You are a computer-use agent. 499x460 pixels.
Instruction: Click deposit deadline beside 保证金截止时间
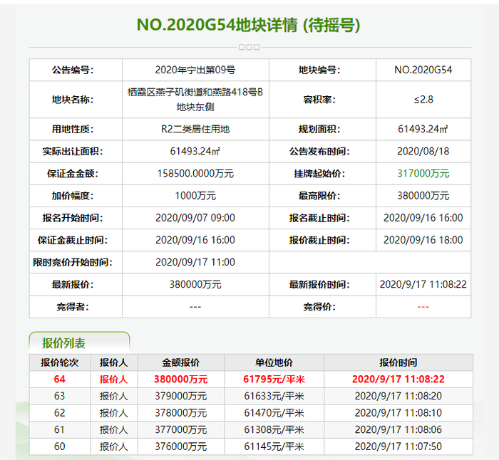(x=195, y=240)
